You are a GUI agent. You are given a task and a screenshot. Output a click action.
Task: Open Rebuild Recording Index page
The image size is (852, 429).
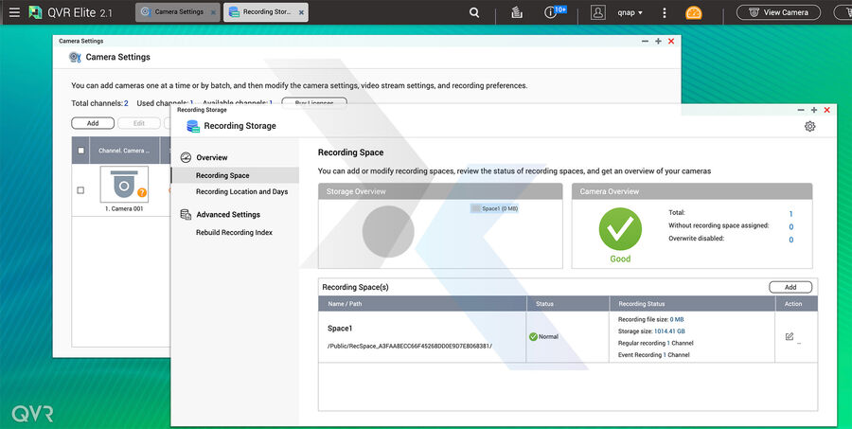coord(234,232)
